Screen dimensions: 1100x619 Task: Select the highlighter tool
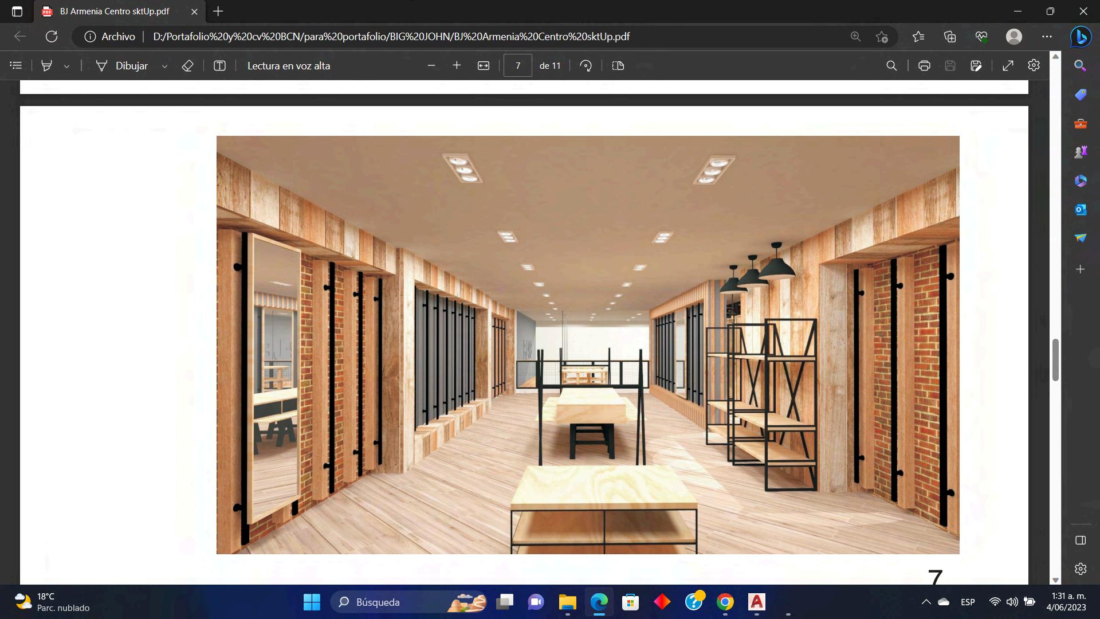click(x=47, y=65)
